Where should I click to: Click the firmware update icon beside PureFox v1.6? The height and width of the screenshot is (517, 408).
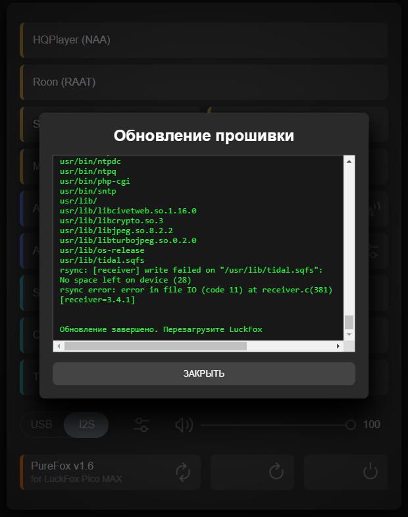pos(182,472)
